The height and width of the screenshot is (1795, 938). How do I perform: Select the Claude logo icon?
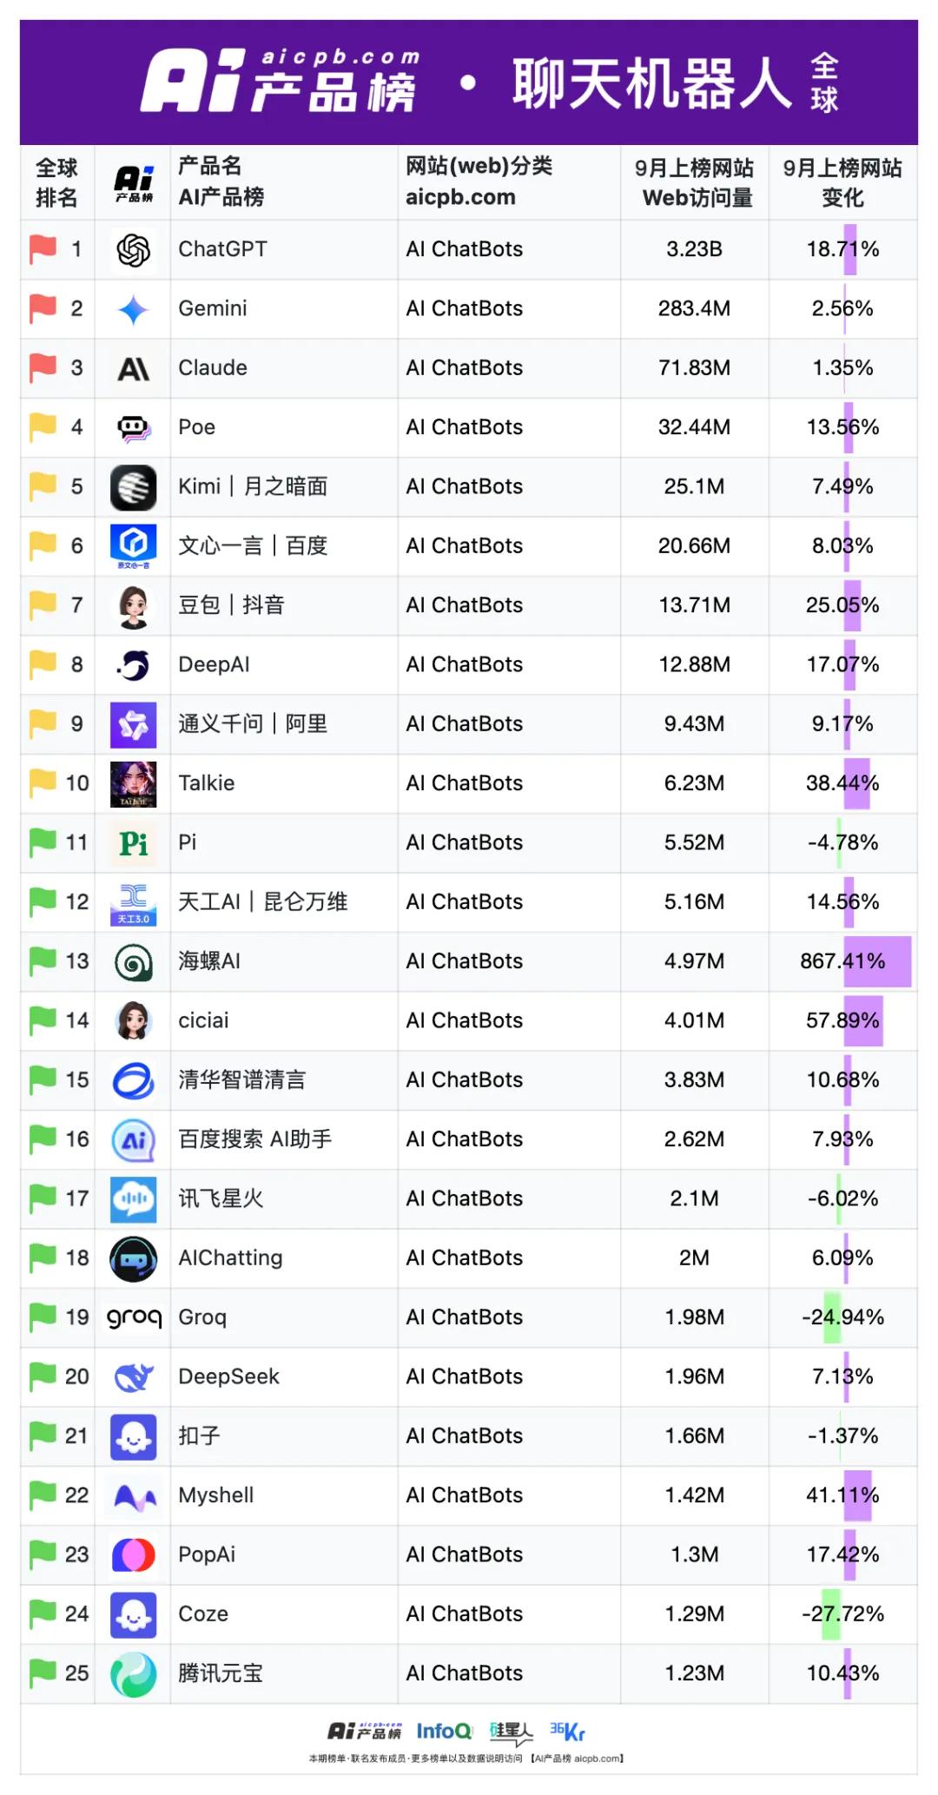pos(133,369)
